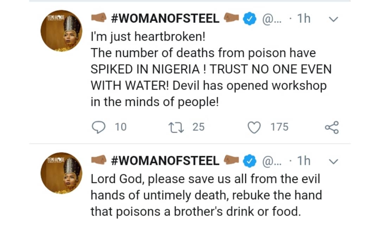The height and width of the screenshot is (228, 380).
Task: Like the first tweet with heart icon
Action: (254, 127)
